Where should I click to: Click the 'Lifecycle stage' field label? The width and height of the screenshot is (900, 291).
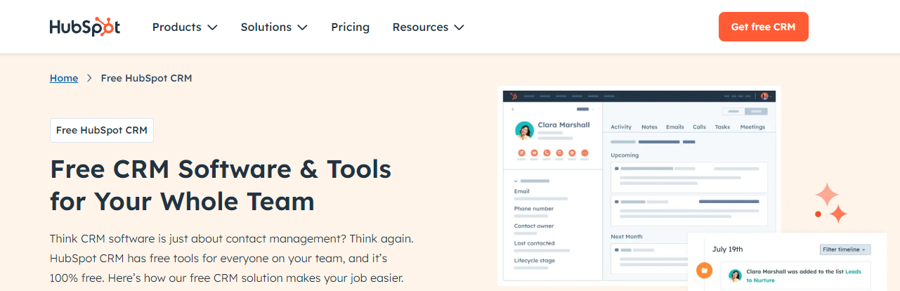coord(535,261)
